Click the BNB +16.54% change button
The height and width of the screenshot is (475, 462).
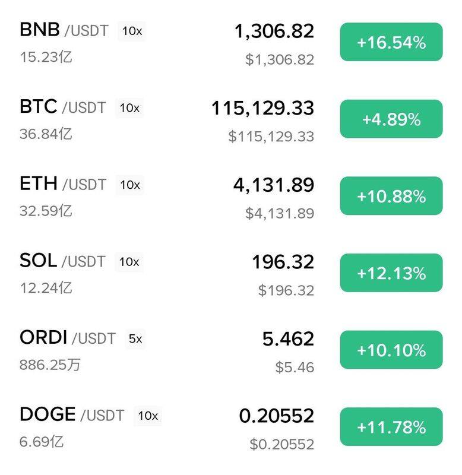click(391, 42)
